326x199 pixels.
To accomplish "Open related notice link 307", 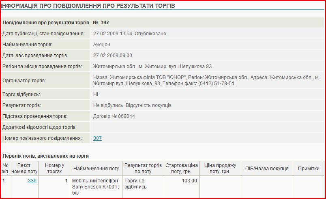I will [x=97, y=138].
